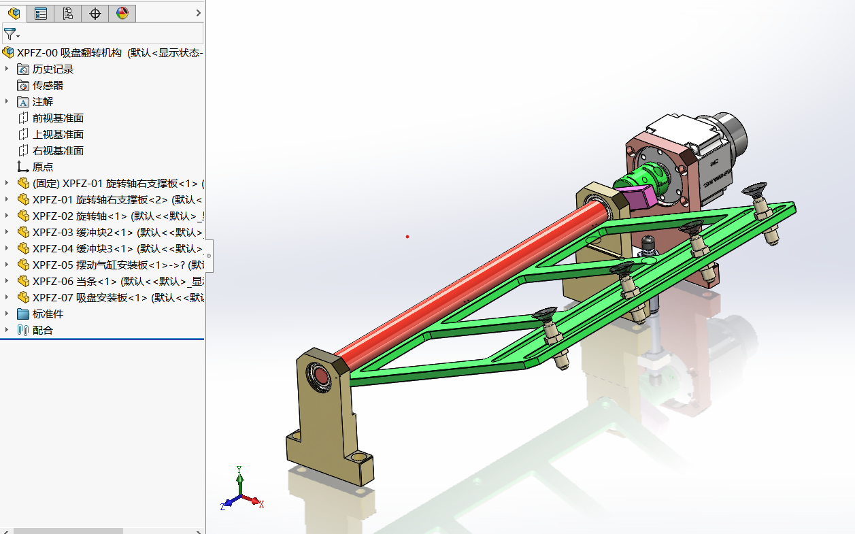Select XPFZ-01 旋转轴右支撑板<2> in tree

click(x=118, y=199)
